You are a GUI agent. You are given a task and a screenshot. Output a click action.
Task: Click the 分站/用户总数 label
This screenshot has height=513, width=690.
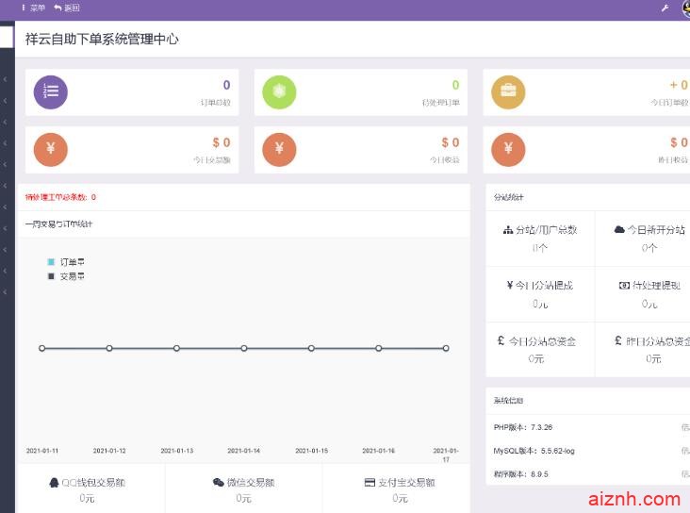click(546, 230)
